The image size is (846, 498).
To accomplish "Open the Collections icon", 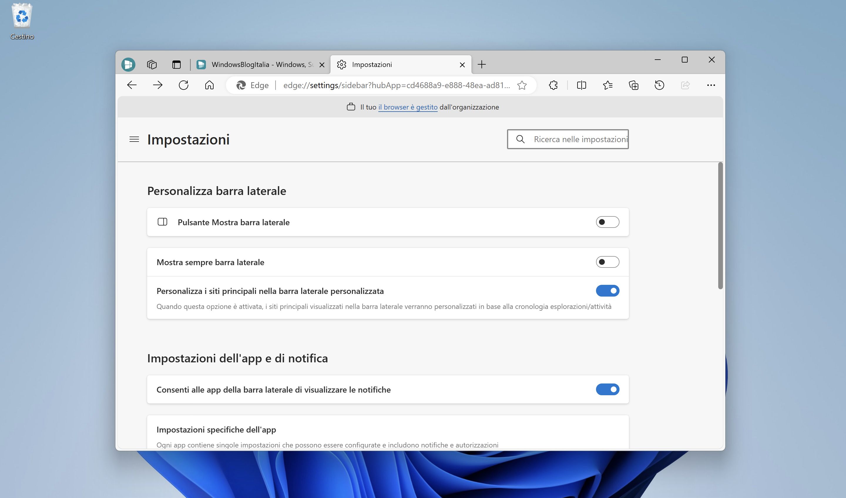I will (x=634, y=85).
